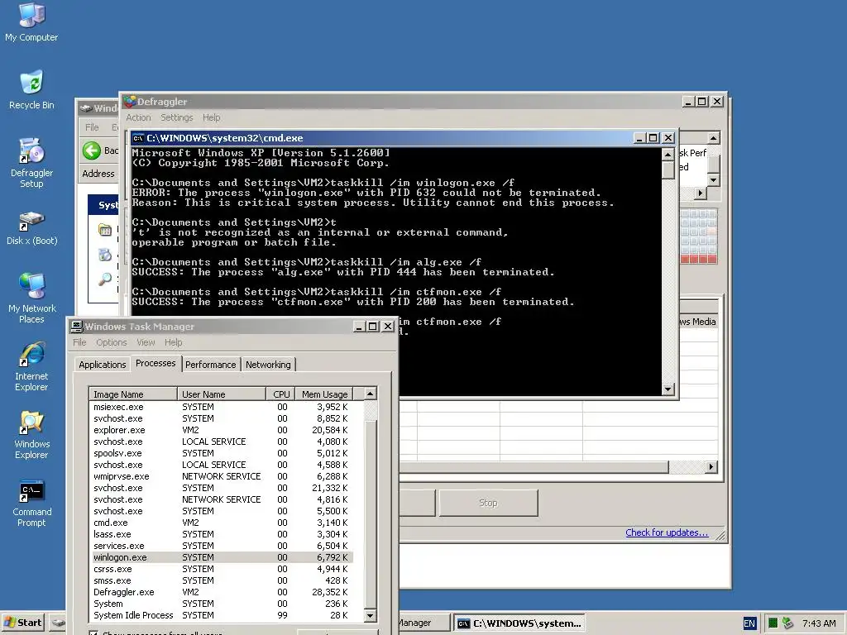Select Defraggler Setup desktop icon

31,163
